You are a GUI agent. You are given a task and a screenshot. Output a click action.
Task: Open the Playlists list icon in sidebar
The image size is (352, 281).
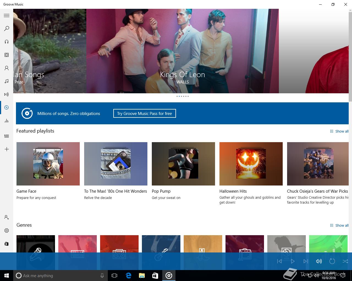(x=7, y=136)
